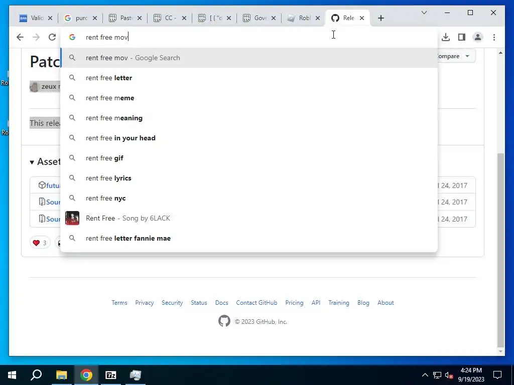Viewport: 514px width, 385px height.
Task: Close the Google purc tab
Action: [95, 18]
